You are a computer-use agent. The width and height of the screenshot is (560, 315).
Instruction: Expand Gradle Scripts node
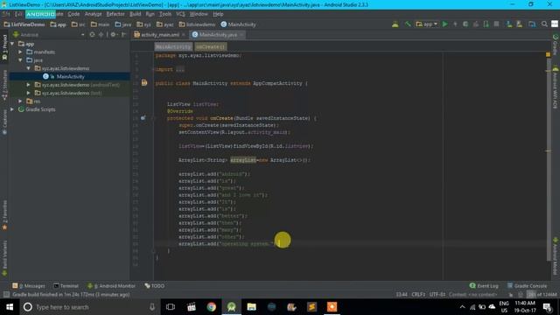click(x=12, y=109)
